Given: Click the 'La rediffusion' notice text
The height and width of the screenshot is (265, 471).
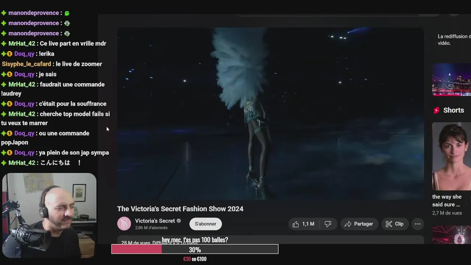Looking at the screenshot, I should [x=454, y=40].
